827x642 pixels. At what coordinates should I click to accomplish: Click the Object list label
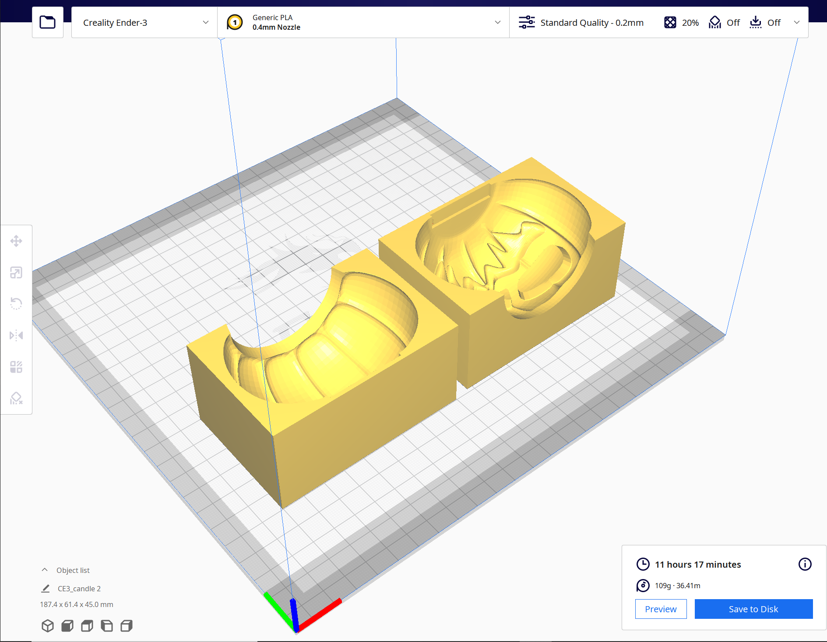[73, 570]
